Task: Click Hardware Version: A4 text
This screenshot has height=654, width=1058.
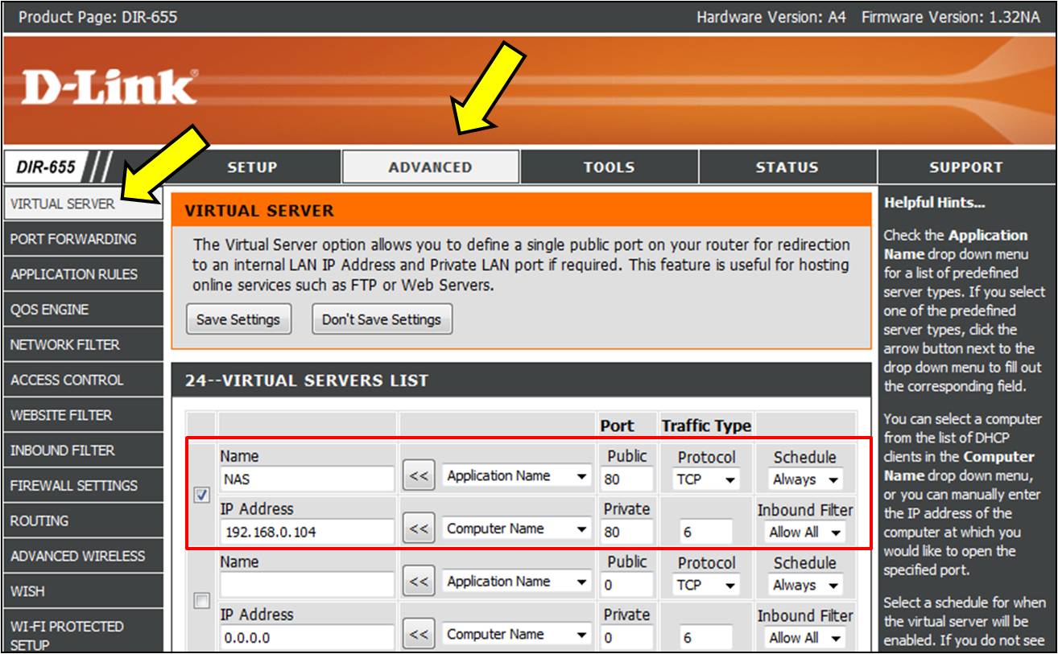Action: [x=771, y=16]
